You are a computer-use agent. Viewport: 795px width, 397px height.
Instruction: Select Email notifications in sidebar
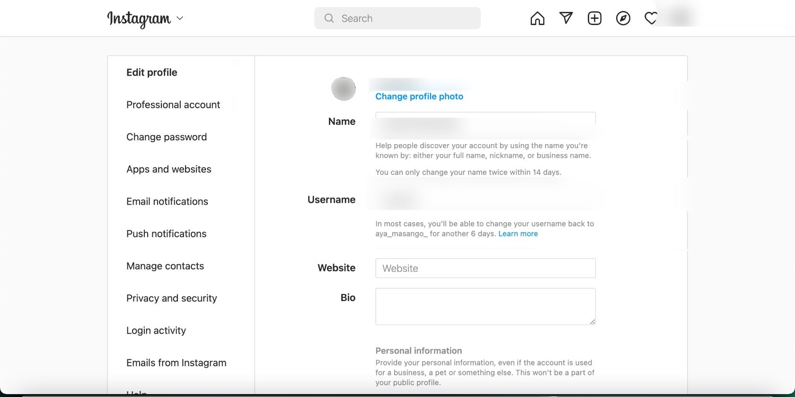(167, 201)
